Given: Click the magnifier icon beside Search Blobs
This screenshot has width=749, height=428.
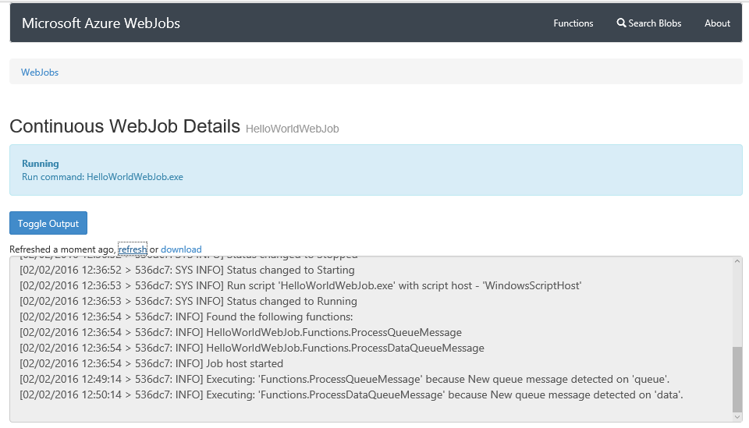Looking at the screenshot, I should [621, 23].
